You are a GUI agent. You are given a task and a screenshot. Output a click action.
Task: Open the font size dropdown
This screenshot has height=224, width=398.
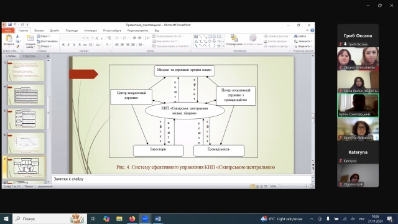93,38
